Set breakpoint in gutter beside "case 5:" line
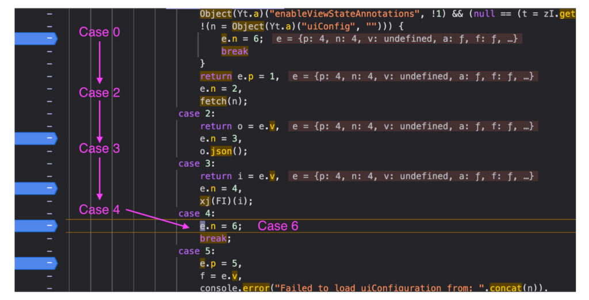This screenshot has width=589, height=300. coord(49,251)
